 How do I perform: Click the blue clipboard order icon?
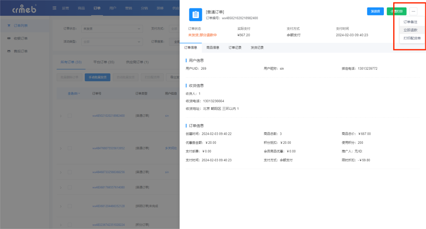tap(196, 15)
